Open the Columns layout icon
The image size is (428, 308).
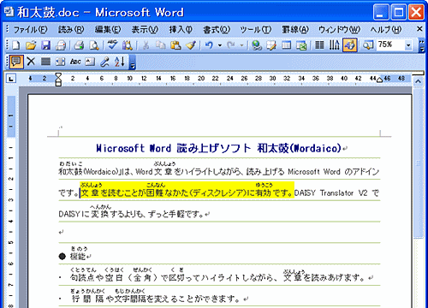(319, 45)
